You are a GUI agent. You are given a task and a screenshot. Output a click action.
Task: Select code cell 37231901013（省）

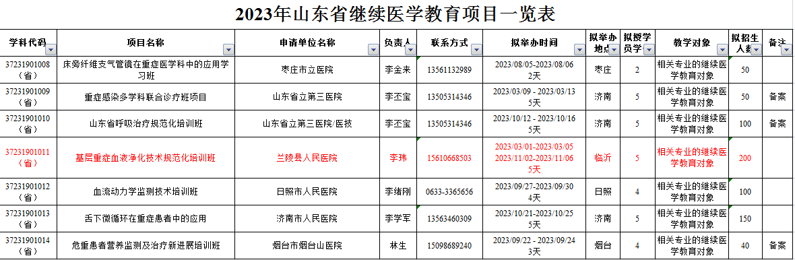28,218
